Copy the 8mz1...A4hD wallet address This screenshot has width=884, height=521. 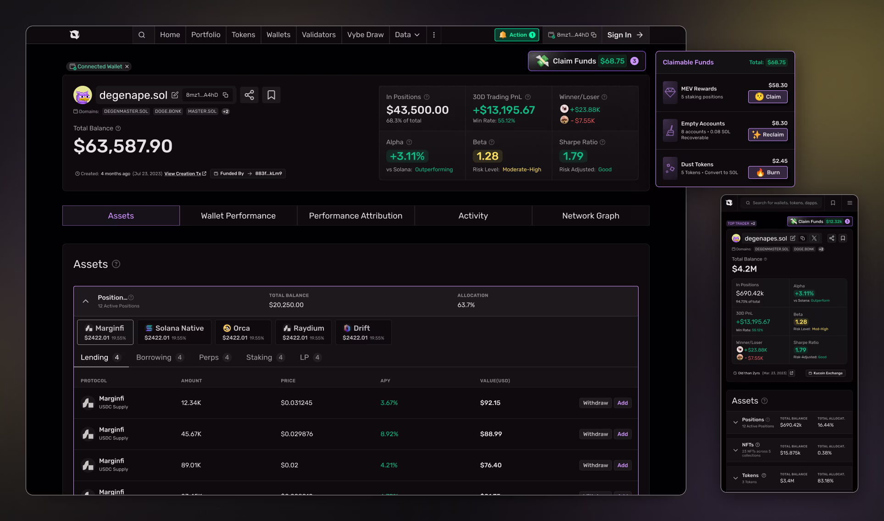coord(226,94)
